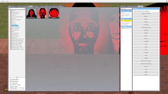The height and width of the screenshot is (94, 168).
Task: Open the Post Process tab
Action: 49,6
